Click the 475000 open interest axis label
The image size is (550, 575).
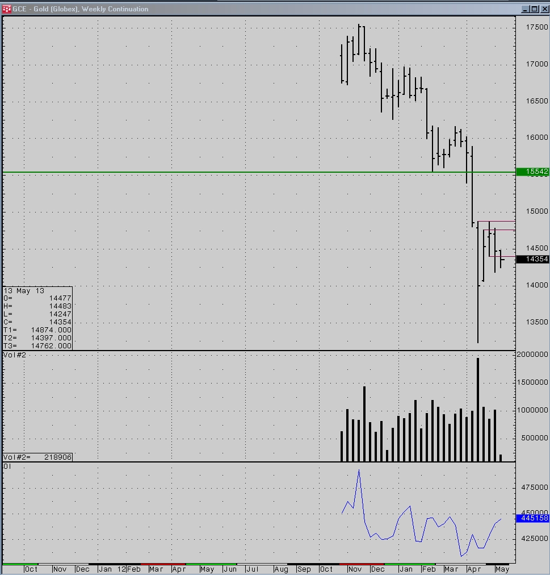point(535,488)
